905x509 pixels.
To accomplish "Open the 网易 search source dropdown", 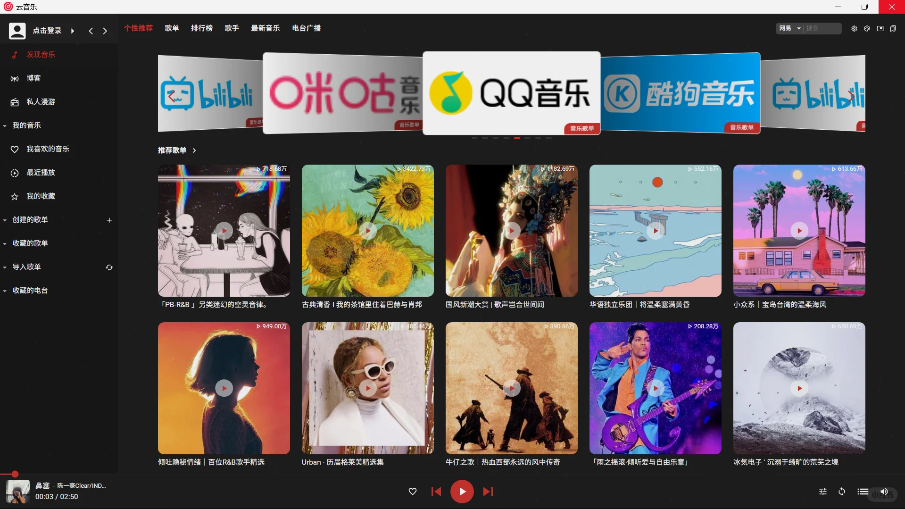I will tap(790, 28).
